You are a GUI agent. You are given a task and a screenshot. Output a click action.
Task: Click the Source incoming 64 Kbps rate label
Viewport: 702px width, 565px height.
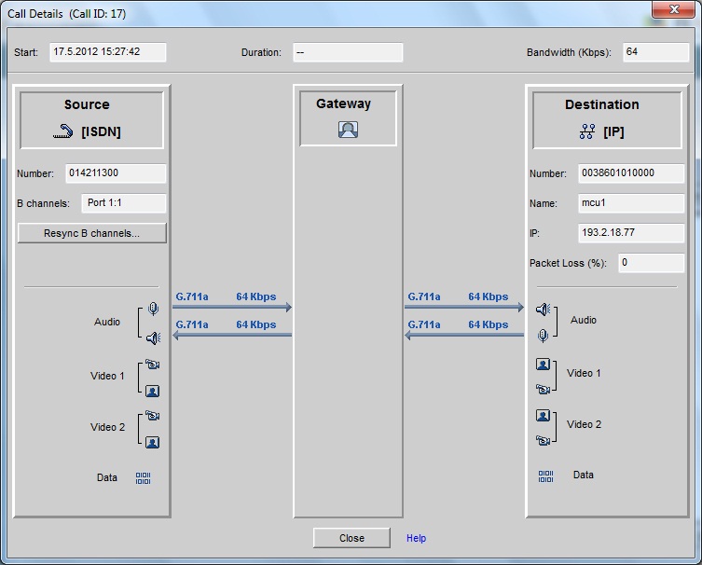256,325
